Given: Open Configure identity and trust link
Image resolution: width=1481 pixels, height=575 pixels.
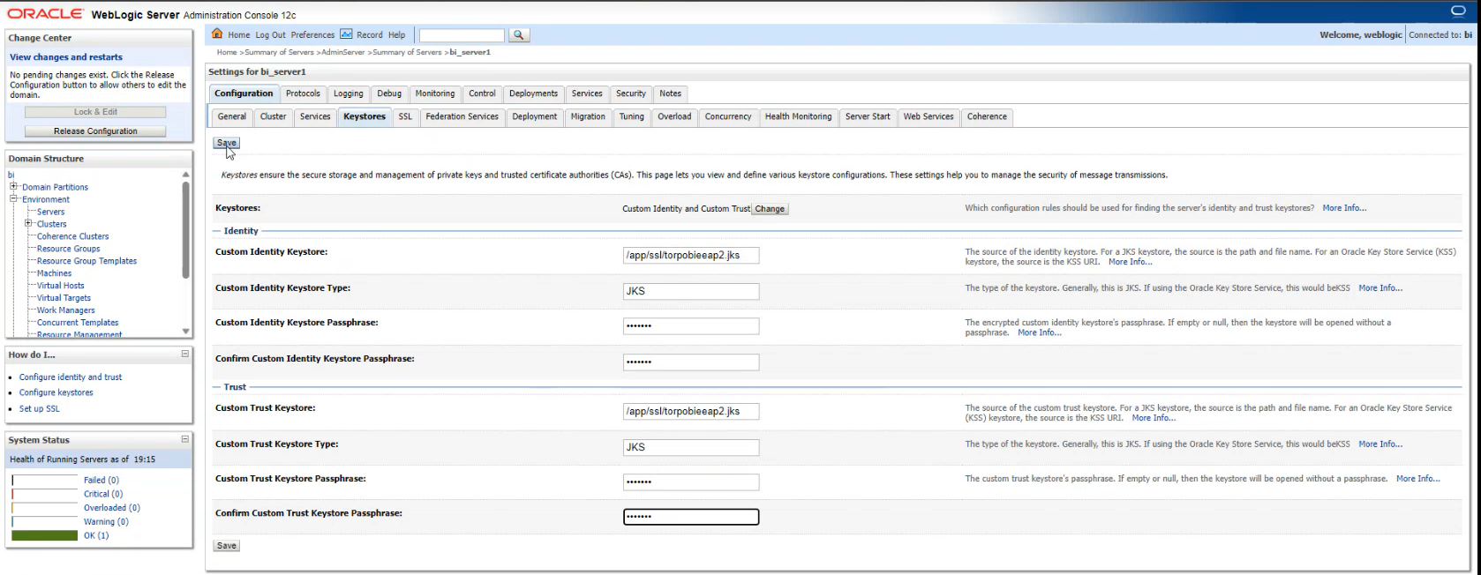Looking at the screenshot, I should (71, 377).
